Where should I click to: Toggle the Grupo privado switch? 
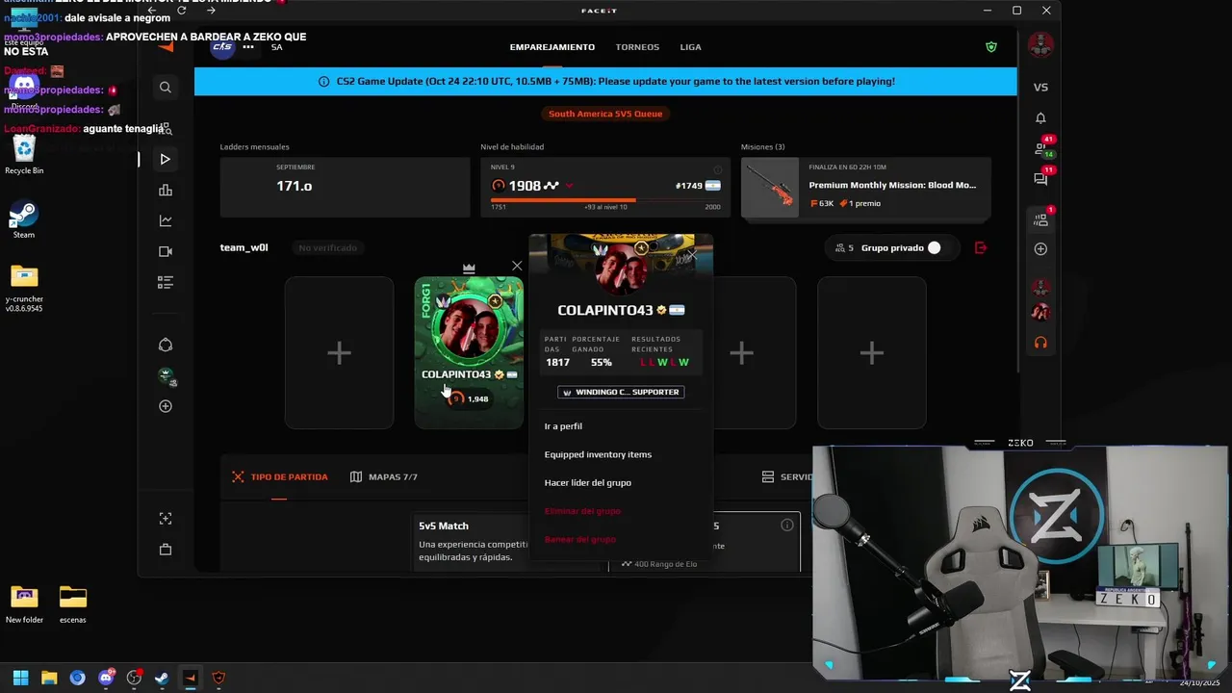coord(933,247)
